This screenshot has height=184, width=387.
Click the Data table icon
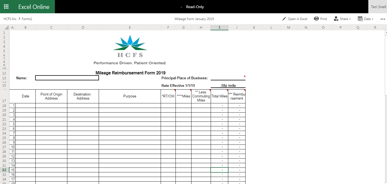[x=360, y=19]
